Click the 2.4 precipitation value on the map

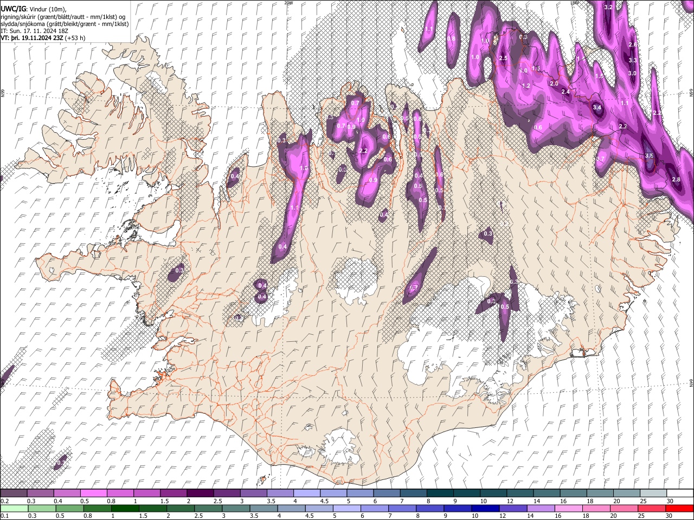click(566, 92)
